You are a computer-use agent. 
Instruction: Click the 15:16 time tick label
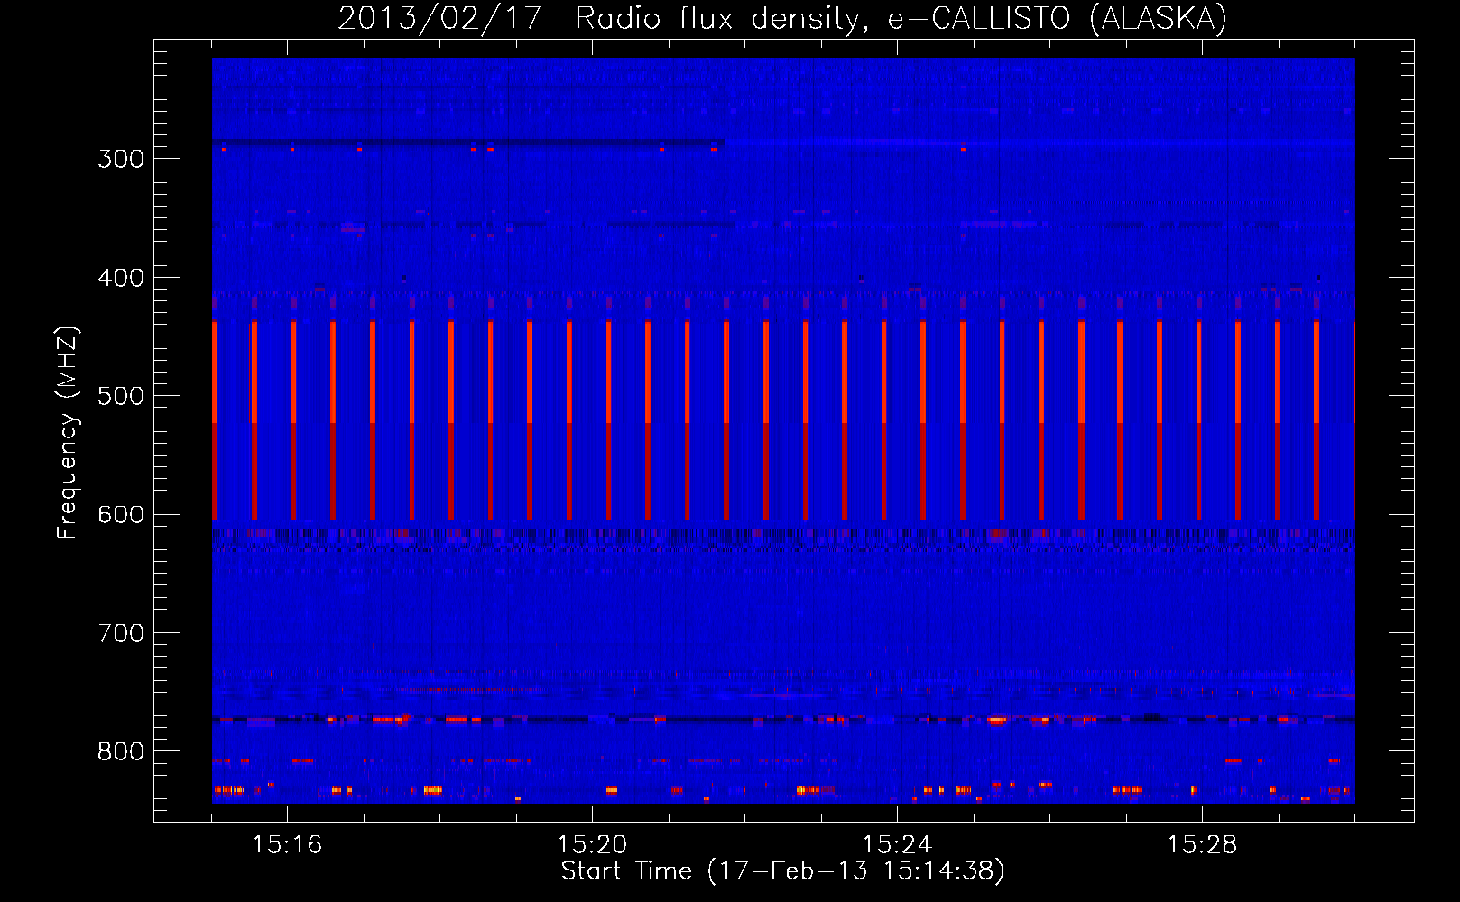click(x=287, y=845)
